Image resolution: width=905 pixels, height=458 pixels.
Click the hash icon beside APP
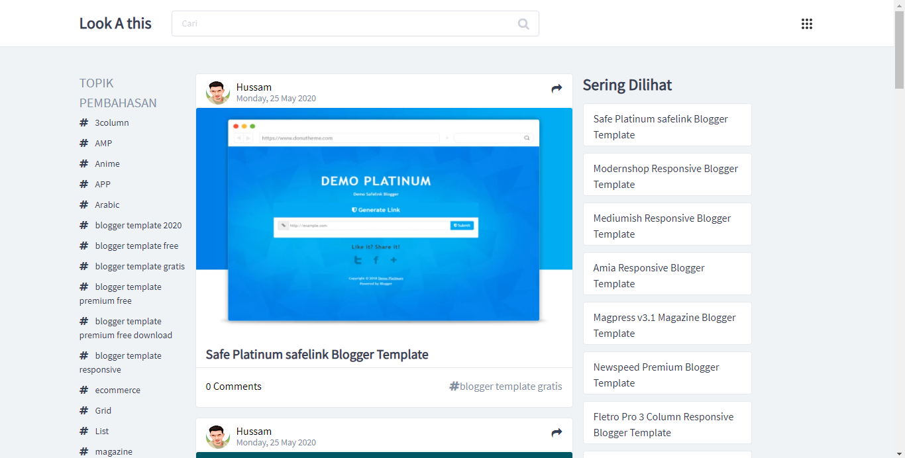(x=83, y=184)
